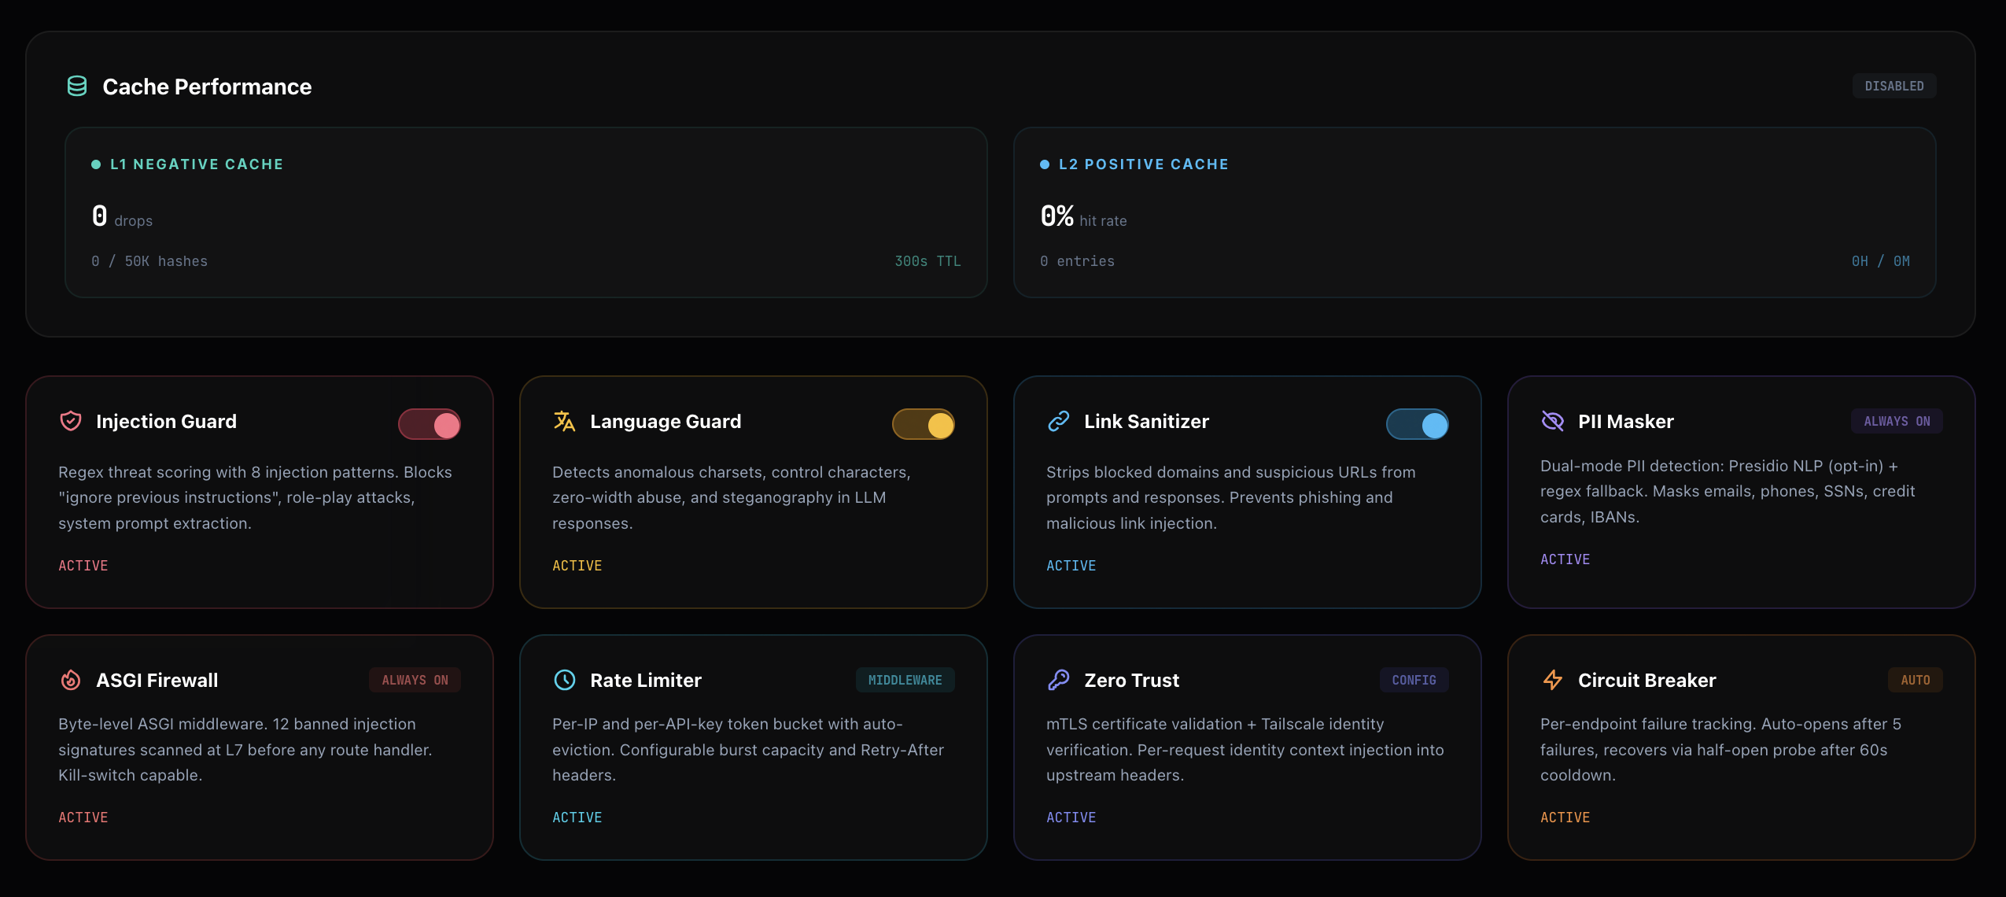Click the ACTIVE label on ASGI Firewall

click(83, 817)
